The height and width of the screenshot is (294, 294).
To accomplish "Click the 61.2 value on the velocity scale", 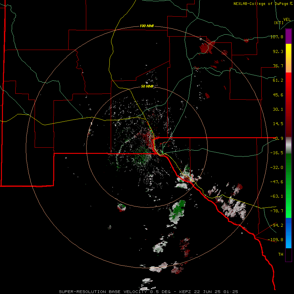I will click(278, 80).
